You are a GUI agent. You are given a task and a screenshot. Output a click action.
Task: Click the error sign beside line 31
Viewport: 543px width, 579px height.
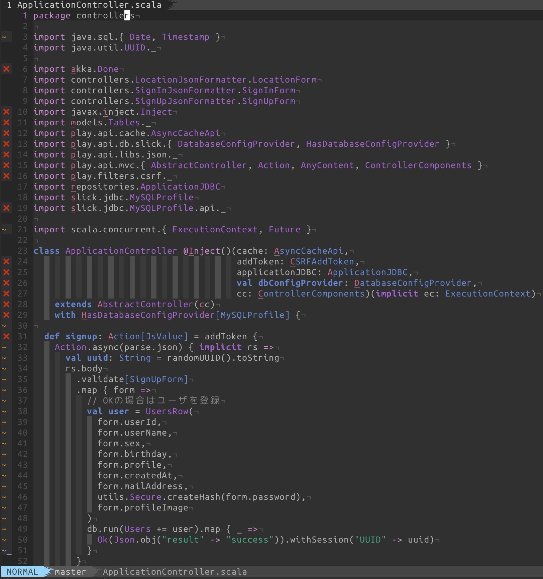click(x=6, y=337)
